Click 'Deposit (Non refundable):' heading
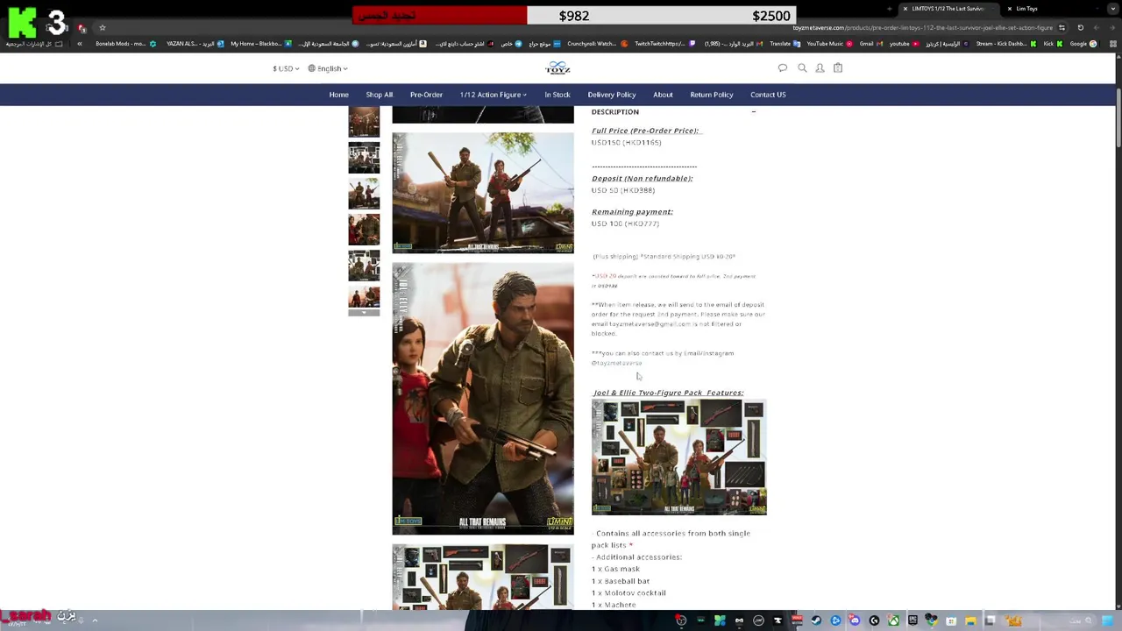 pyautogui.click(x=642, y=179)
